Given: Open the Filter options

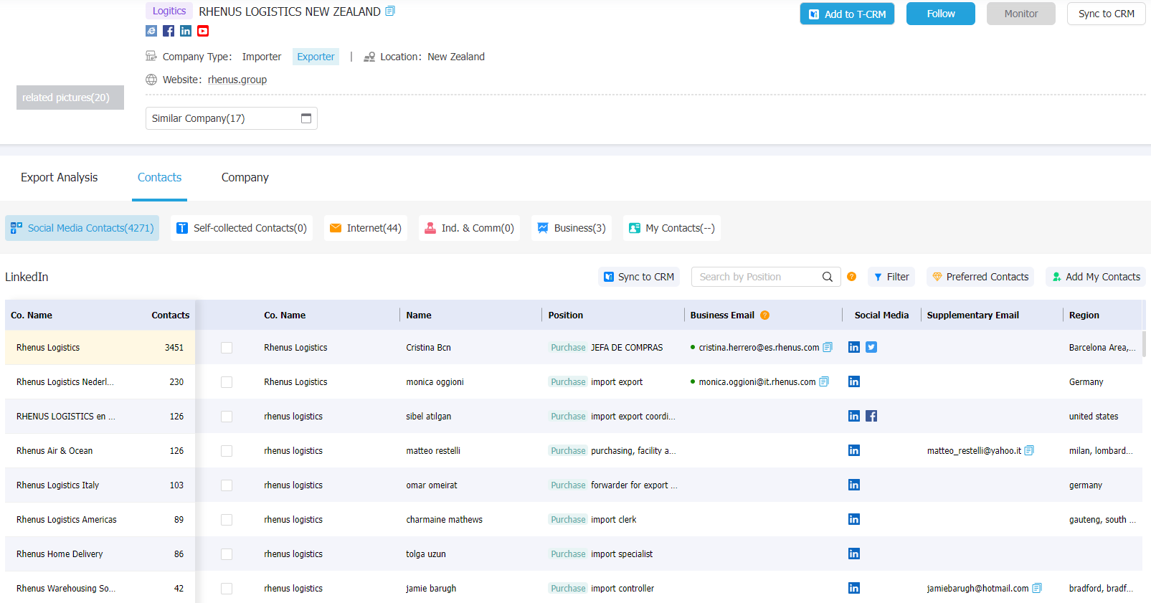Looking at the screenshot, I should pyautogui.click(x=891, y=277).
